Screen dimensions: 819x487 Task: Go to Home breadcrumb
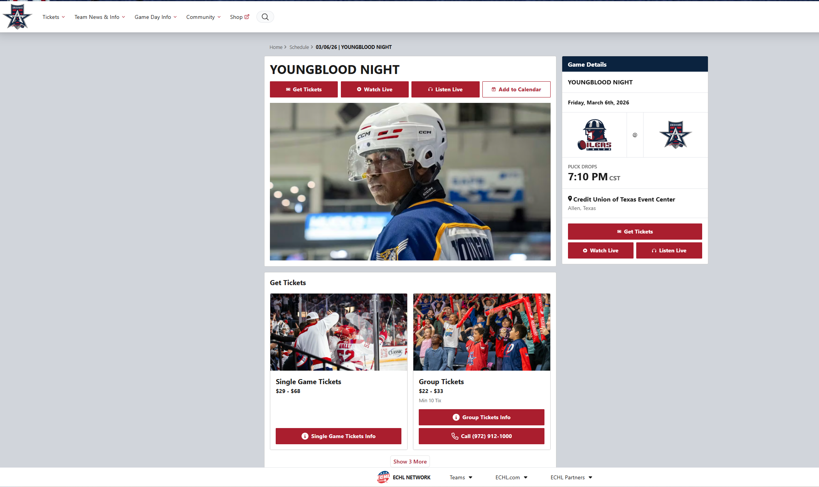coord(276,47)
